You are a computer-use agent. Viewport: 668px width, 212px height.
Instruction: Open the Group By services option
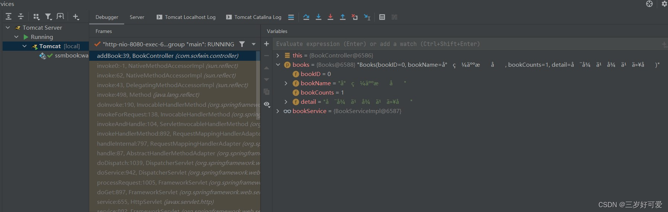pos(36,17)
